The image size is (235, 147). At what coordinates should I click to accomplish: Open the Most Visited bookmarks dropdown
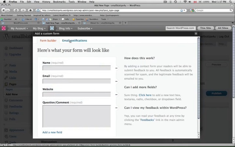[8, 15]
